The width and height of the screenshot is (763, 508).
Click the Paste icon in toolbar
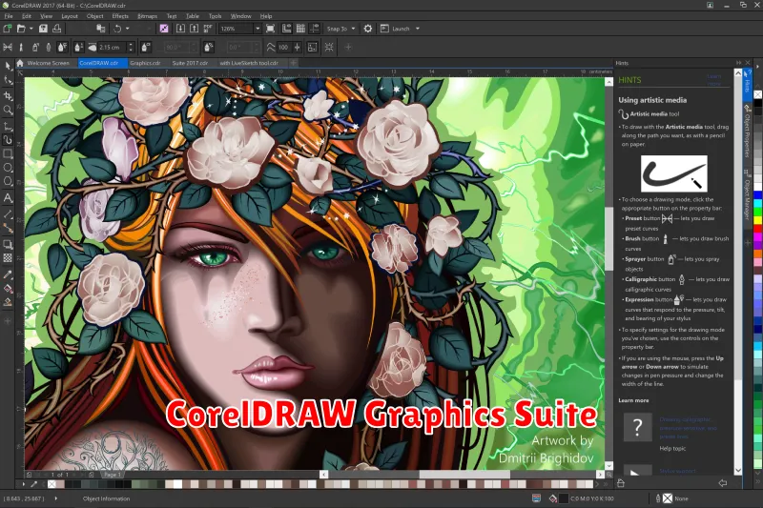101,29
